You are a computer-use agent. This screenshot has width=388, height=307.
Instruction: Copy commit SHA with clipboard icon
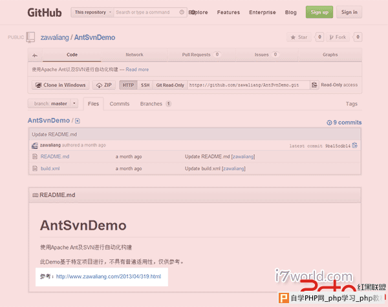(x=355, y=145)
